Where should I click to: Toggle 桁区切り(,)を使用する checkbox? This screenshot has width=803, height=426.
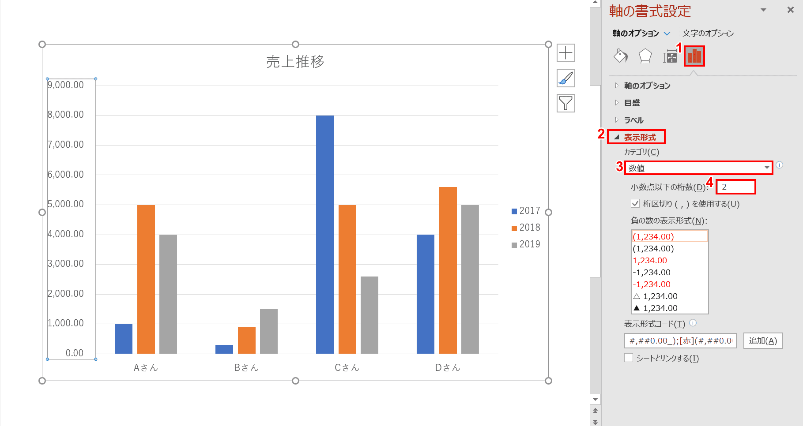[635, 203]
